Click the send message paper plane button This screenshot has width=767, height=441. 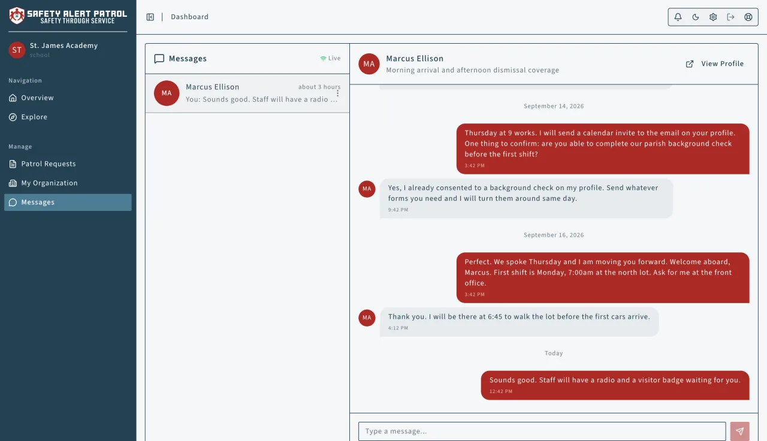pyautogui.click(x=740, y=431)
